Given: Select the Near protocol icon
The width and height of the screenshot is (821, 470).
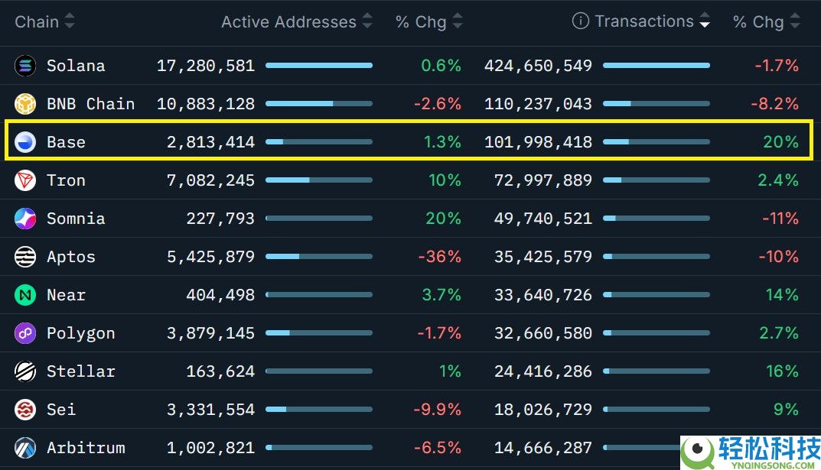Looking at the screenshot, I should pos(25,295).
